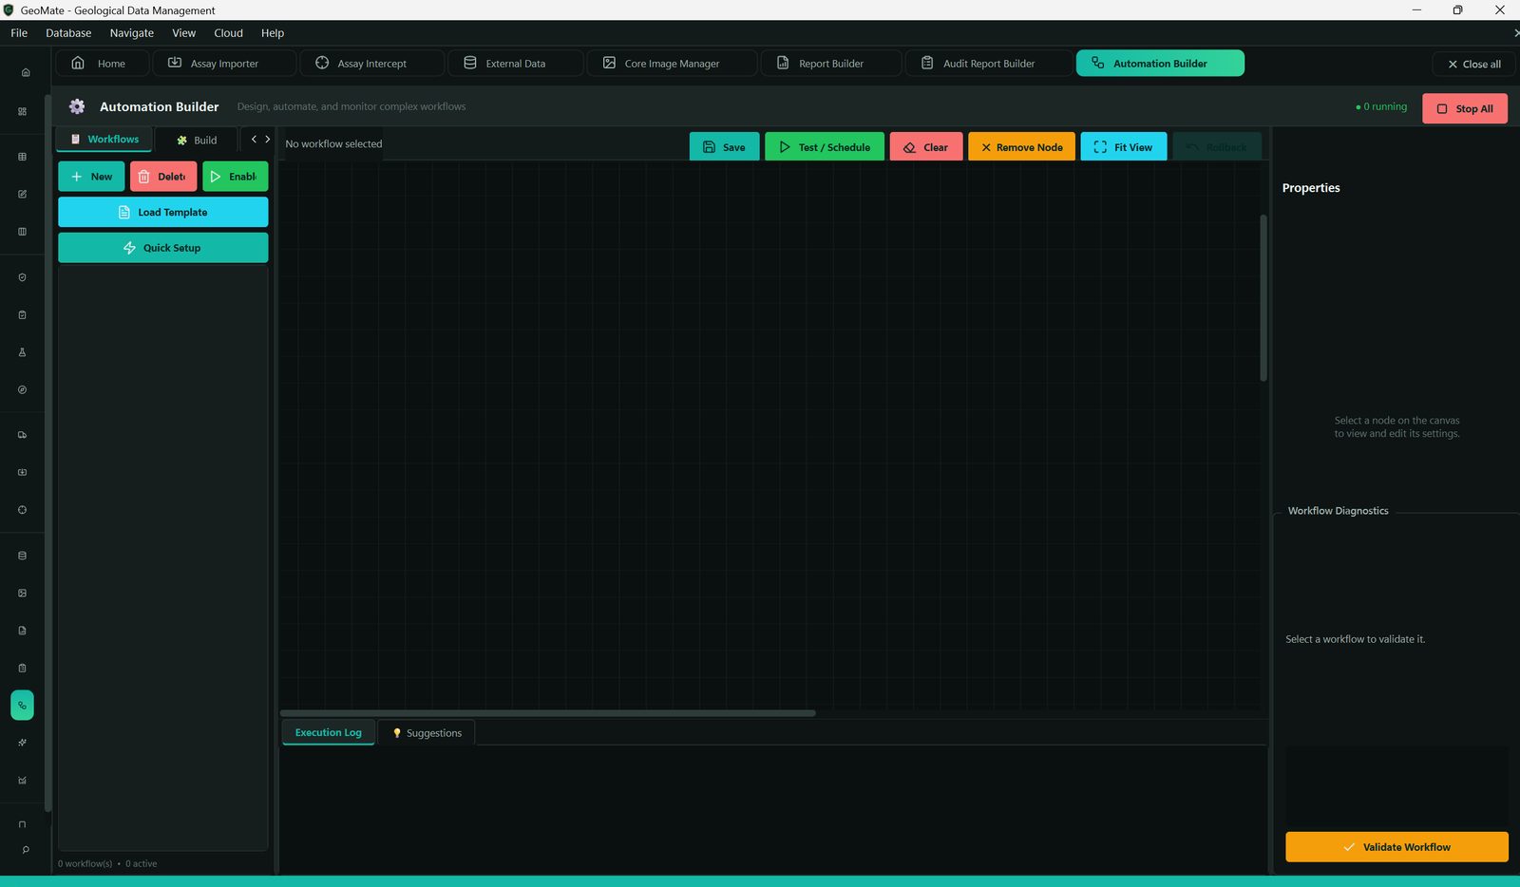Viewport: 1520px width, 887px height.
Task: Click the canvas vertical scrollbar
Action: click(1263, 297)
